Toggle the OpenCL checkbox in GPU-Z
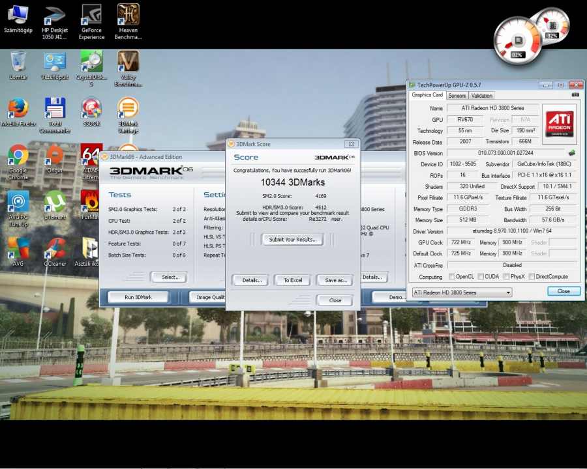Screen dimensions: 587x469 pyautogui.click(x=451, y=276)
